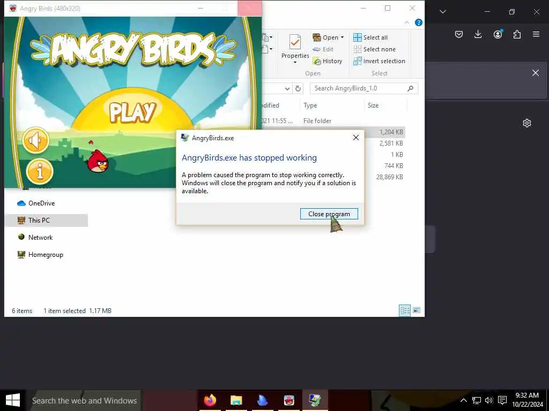The width and height of the screenshot is (549, 411).
Task: Open the Firefox list all tabs chevron
Action: [443, 12]
